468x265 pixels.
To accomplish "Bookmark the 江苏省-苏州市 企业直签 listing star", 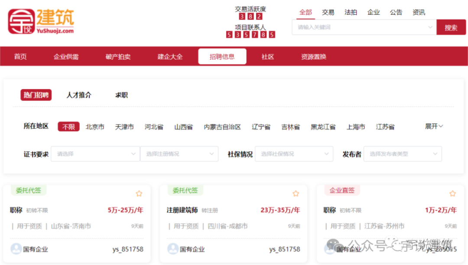I will (x=452, y=194).
